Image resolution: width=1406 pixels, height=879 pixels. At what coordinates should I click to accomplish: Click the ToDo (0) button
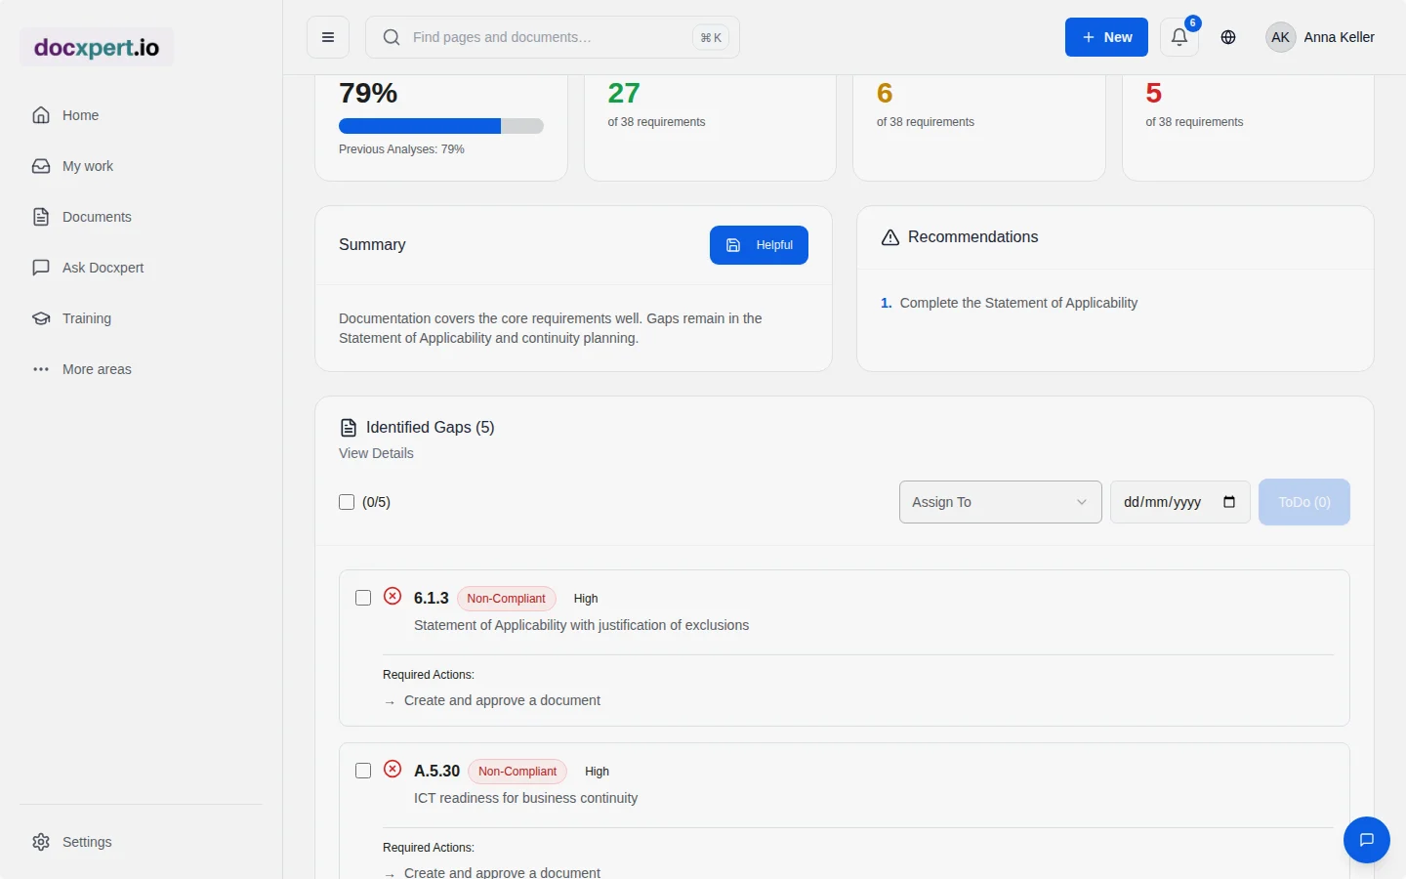click(1304, 502)
